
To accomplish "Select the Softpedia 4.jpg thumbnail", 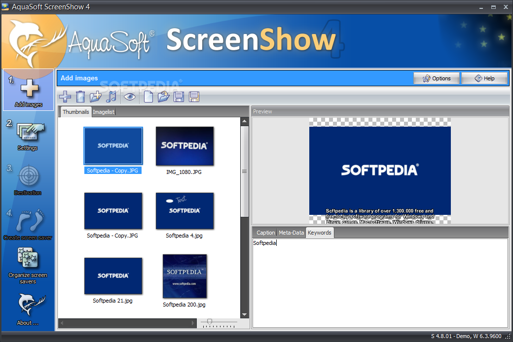I will [x=184, y=211].
